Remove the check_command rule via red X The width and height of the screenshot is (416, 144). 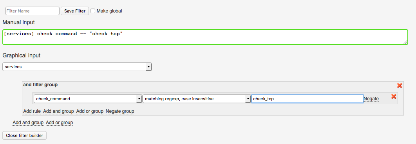(x=394, y=96)
